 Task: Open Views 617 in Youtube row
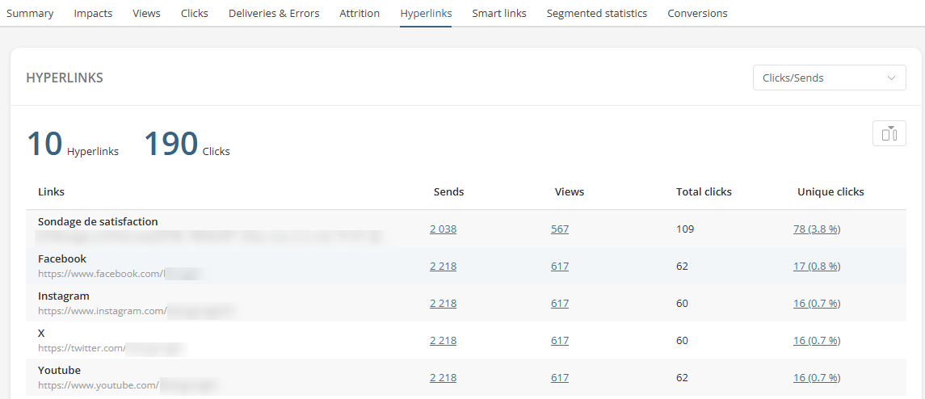coord(560,378)
